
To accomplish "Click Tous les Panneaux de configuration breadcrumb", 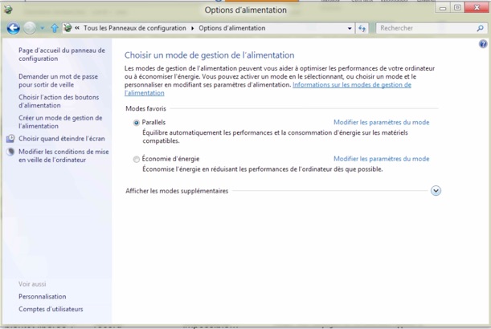I will coord(135,28).
